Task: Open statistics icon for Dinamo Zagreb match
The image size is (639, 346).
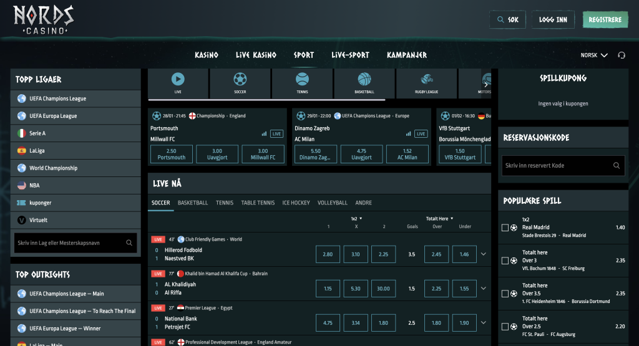Action: point(408,133)
